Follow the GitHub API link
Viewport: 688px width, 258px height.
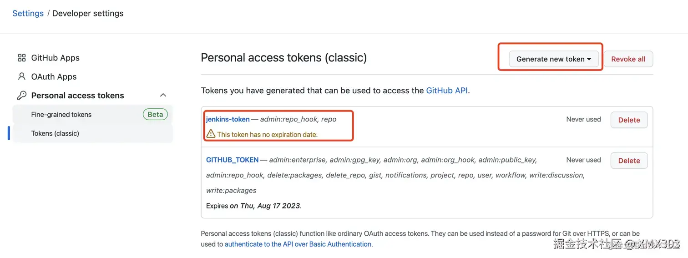[446, 91]
